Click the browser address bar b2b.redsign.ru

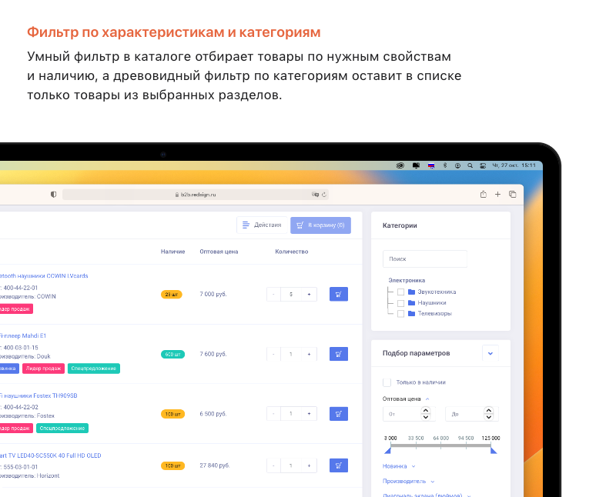196,195
